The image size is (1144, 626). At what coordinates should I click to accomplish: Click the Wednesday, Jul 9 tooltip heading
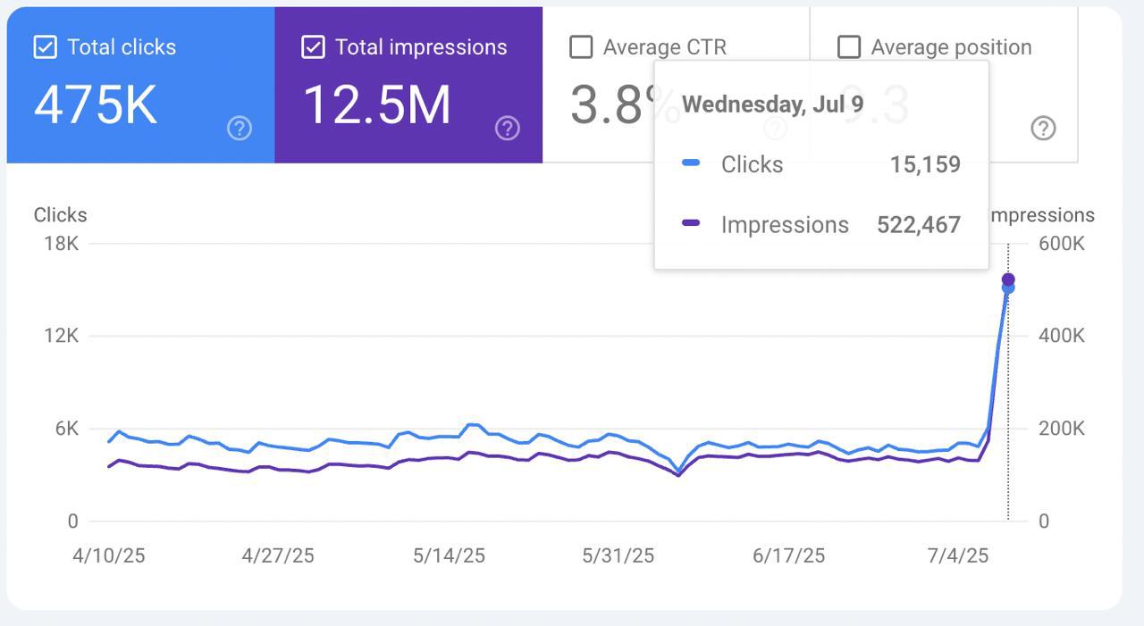click(x=772, y=104)
